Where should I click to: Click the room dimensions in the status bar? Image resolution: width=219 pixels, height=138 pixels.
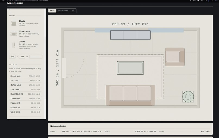[x=82, y=131]
